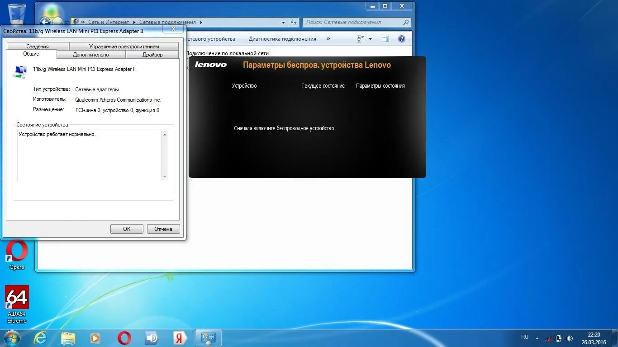Click the PCI-шина 3 location value

click(x=117, y=110)
